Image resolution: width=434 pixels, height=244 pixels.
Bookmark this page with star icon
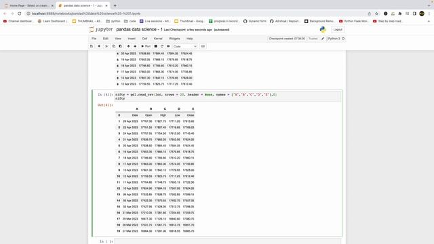pyautogui.click(x=376, y=14)
